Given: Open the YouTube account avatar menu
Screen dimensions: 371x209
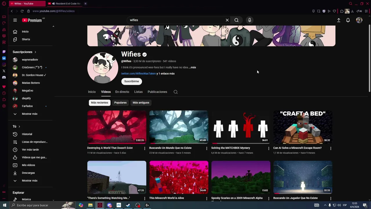Looking at the screenshot, I should (x=359, y=20).
